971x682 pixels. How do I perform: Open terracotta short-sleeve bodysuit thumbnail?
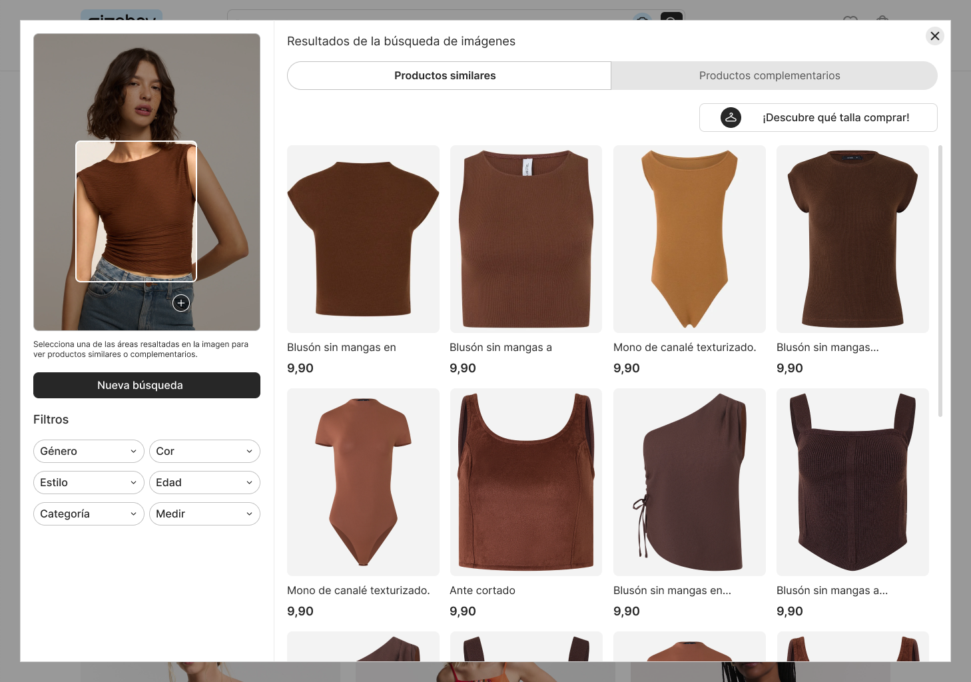pos(363,482)
